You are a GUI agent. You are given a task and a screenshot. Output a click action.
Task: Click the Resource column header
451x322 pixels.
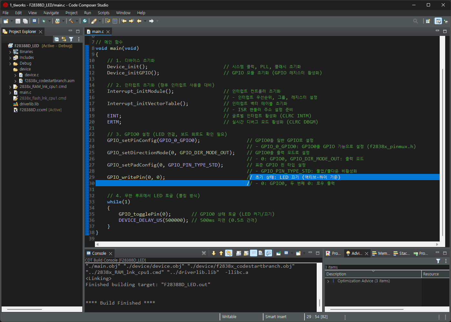tap(436, 274)
